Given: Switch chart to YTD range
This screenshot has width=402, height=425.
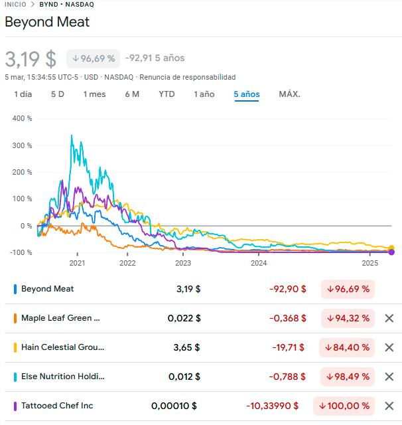Looking at the screenshot, I should point(167,94).
